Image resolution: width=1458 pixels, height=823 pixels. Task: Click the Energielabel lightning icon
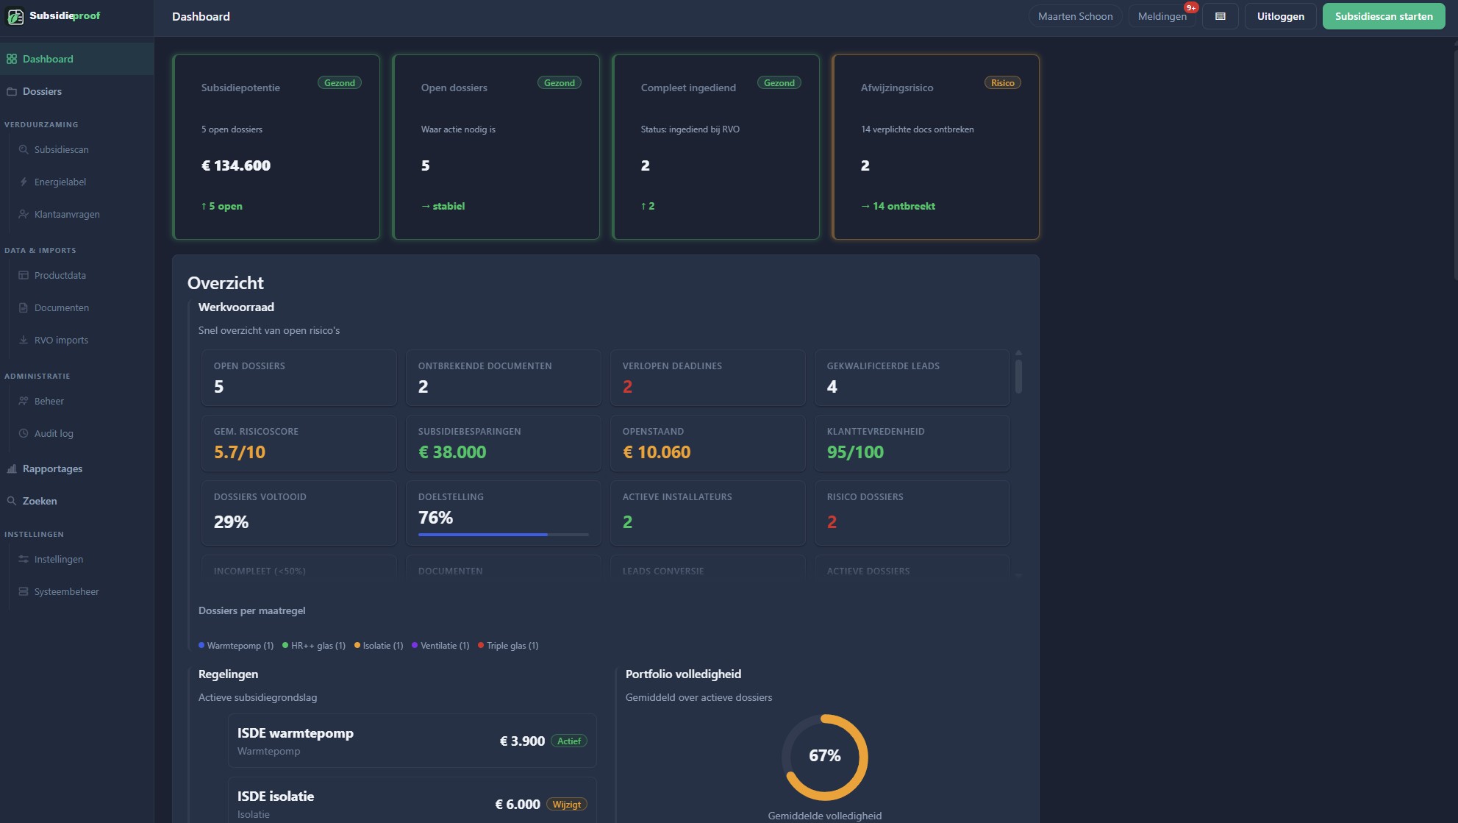24,182
